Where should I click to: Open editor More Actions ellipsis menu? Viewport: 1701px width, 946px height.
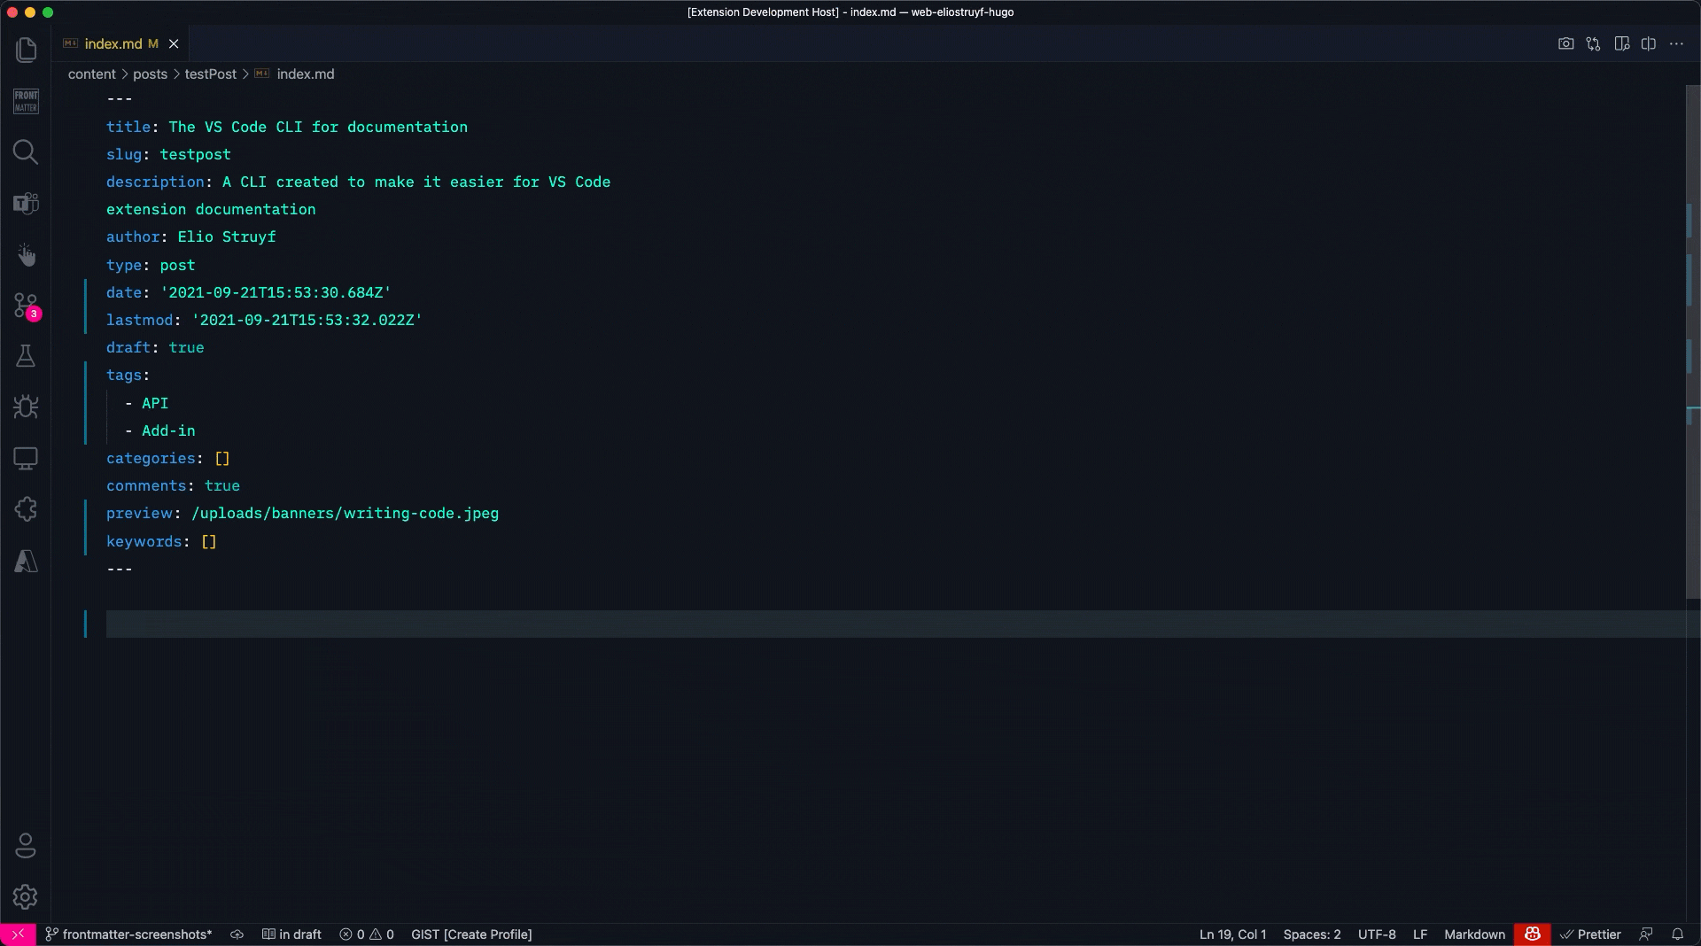pyautogui.click(x=1676, y=43)
